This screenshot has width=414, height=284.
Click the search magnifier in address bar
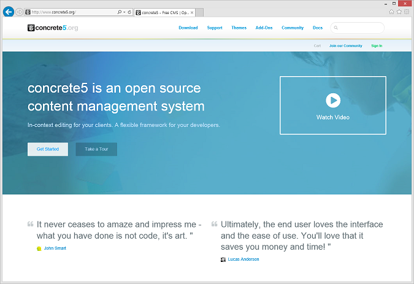pyautogui.click(x=120, y=12)
